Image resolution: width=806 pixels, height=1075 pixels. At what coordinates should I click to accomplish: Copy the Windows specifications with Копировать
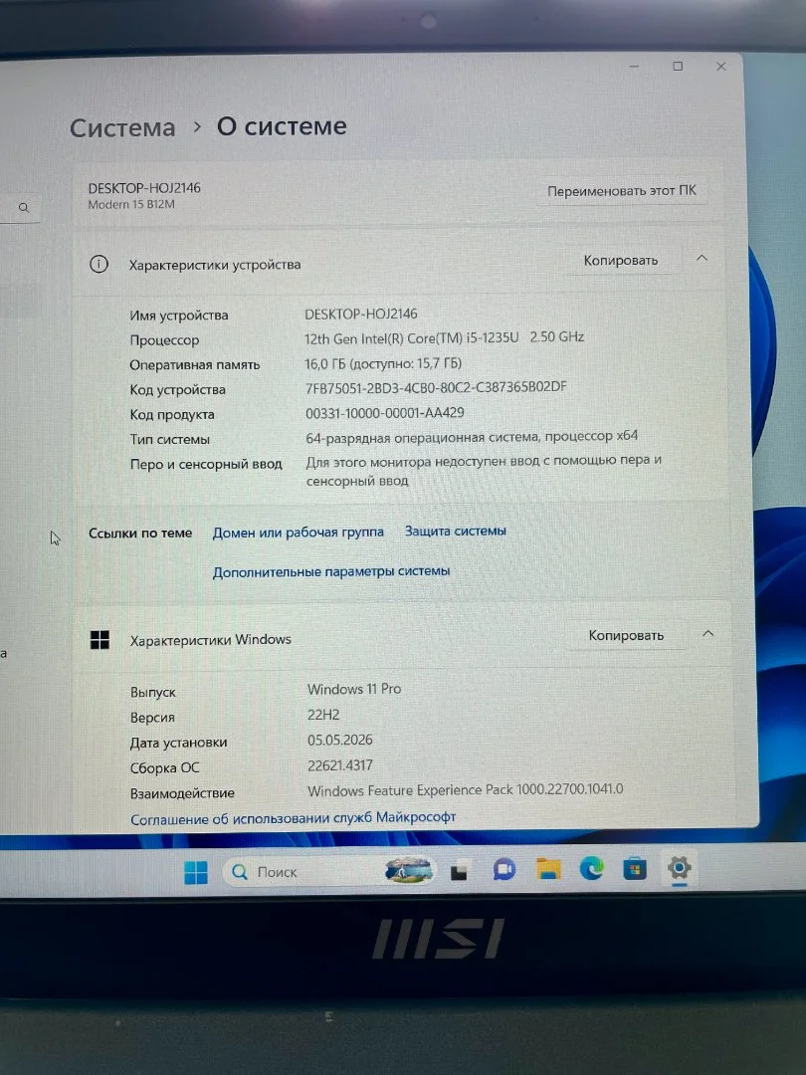pyautogui.click(x=626, y=635)
